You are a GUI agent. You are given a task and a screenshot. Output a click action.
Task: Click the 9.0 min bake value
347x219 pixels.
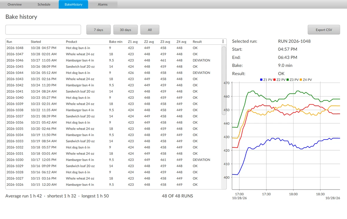(285, 65)
